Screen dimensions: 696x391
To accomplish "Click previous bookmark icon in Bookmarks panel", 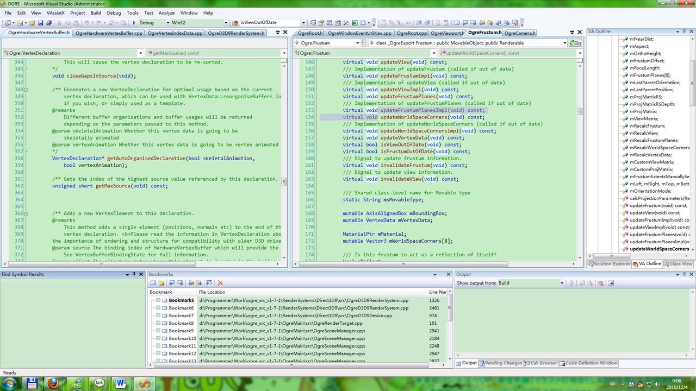I will [x=172, y=283].
